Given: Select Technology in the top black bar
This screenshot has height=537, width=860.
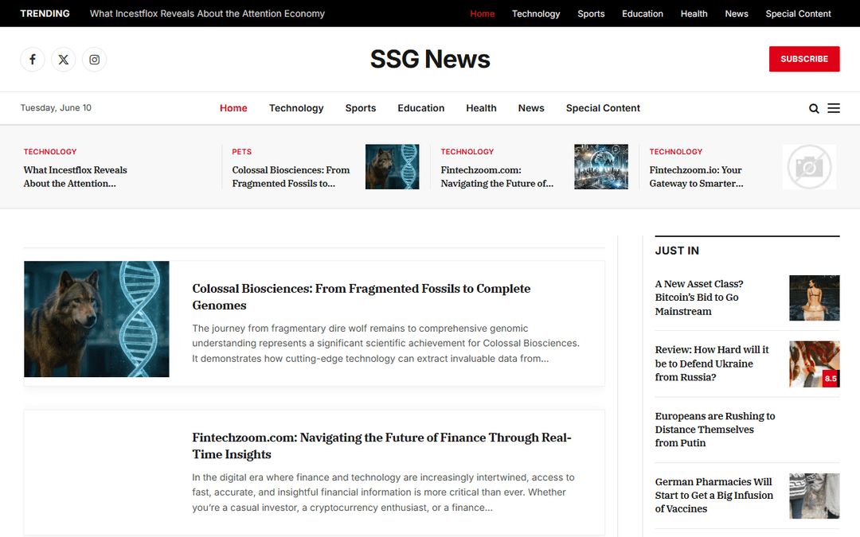Looking at the screenshot, I should click(536, 14).
